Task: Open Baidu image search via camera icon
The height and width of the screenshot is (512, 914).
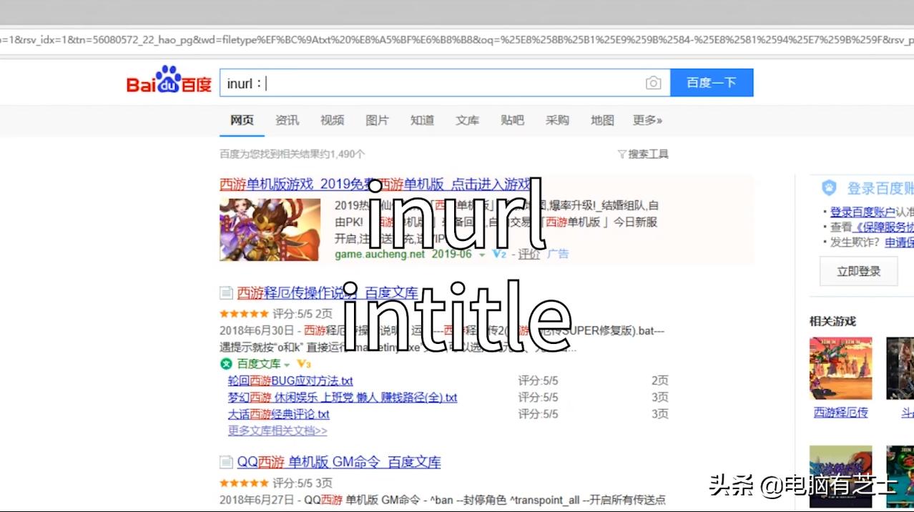Action: [653, 83]
